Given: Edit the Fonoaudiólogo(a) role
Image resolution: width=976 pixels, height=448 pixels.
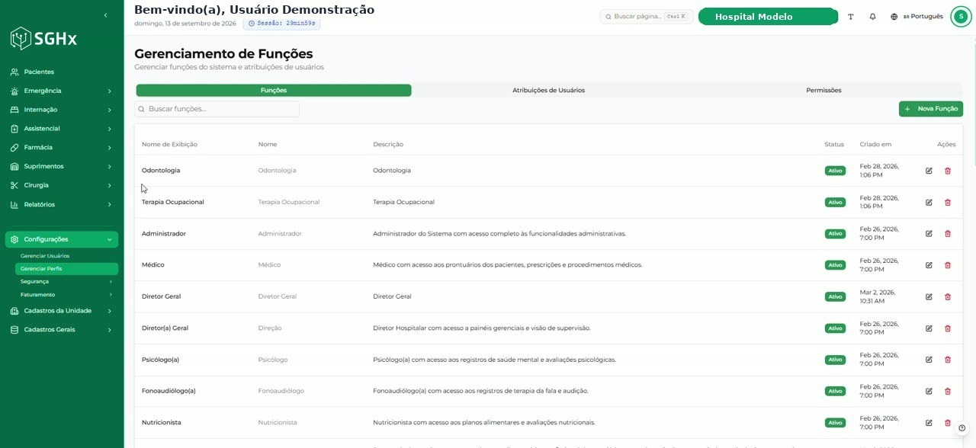Looking at the screenshot, I should click(x=929, y=391).
